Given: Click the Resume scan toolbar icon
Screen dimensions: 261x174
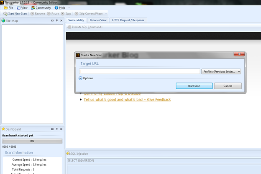Looking at the screenshot, I should [31, 14].
